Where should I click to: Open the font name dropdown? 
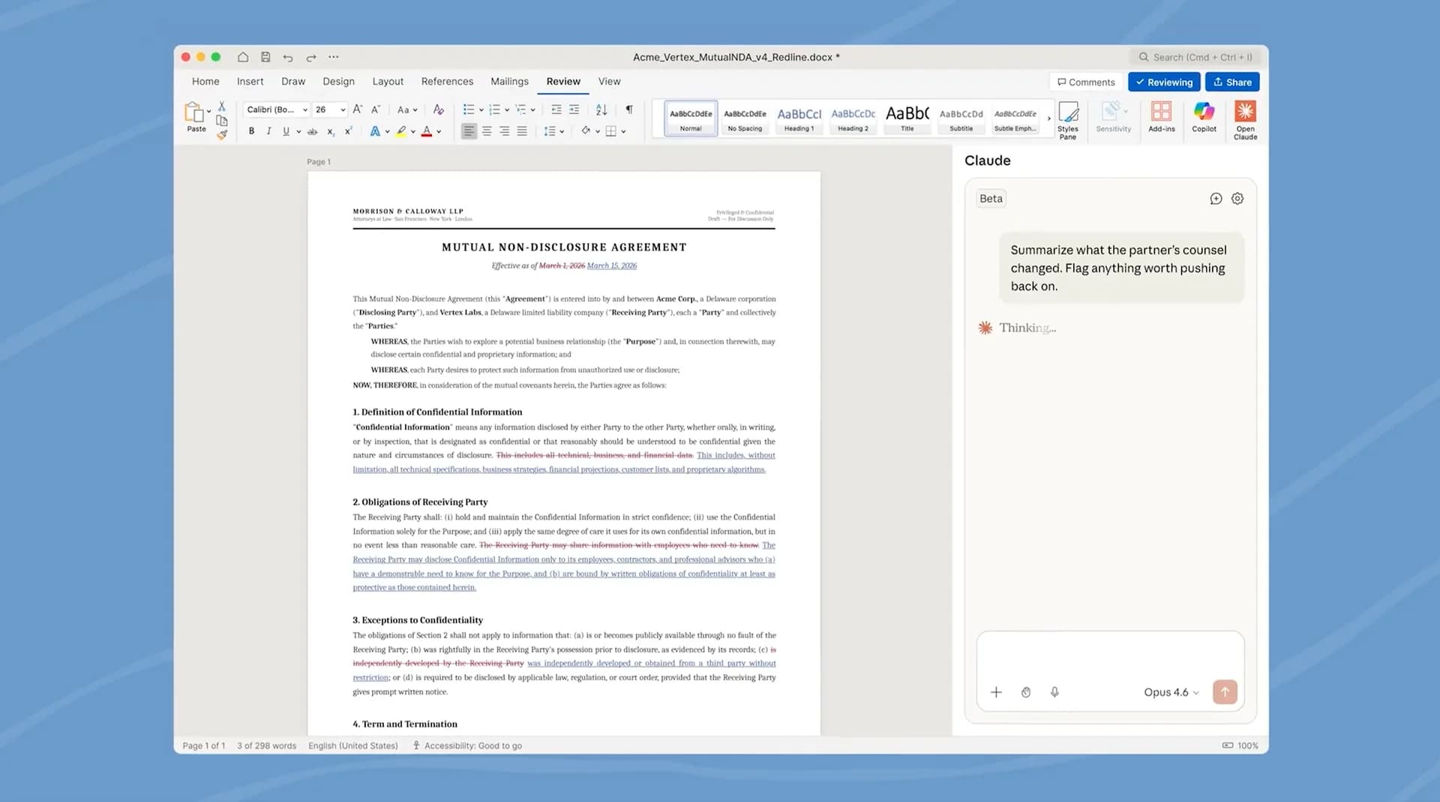303,109
